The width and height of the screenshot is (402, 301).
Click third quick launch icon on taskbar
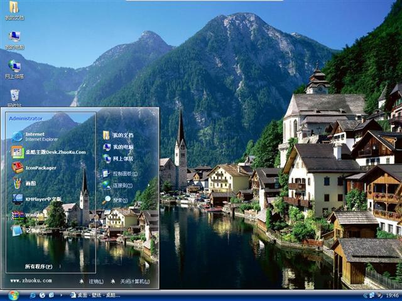[x=52, y=295]
